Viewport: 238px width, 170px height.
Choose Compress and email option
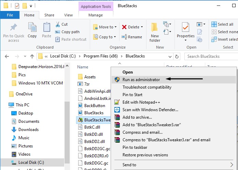(x=174, y=132)
